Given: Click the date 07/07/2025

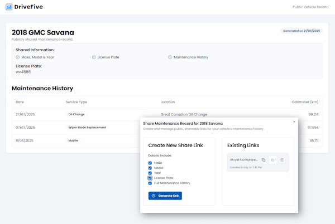Looking at the screenshot, I should tap(25, 128).
